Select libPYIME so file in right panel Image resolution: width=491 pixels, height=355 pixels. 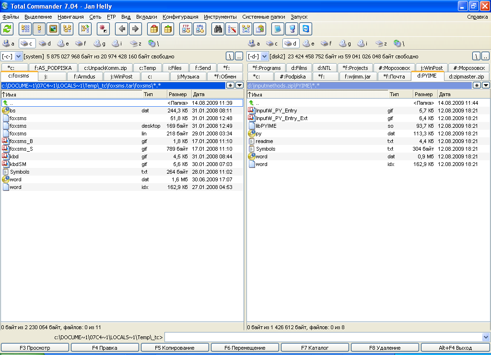click(x=368, y=126)
